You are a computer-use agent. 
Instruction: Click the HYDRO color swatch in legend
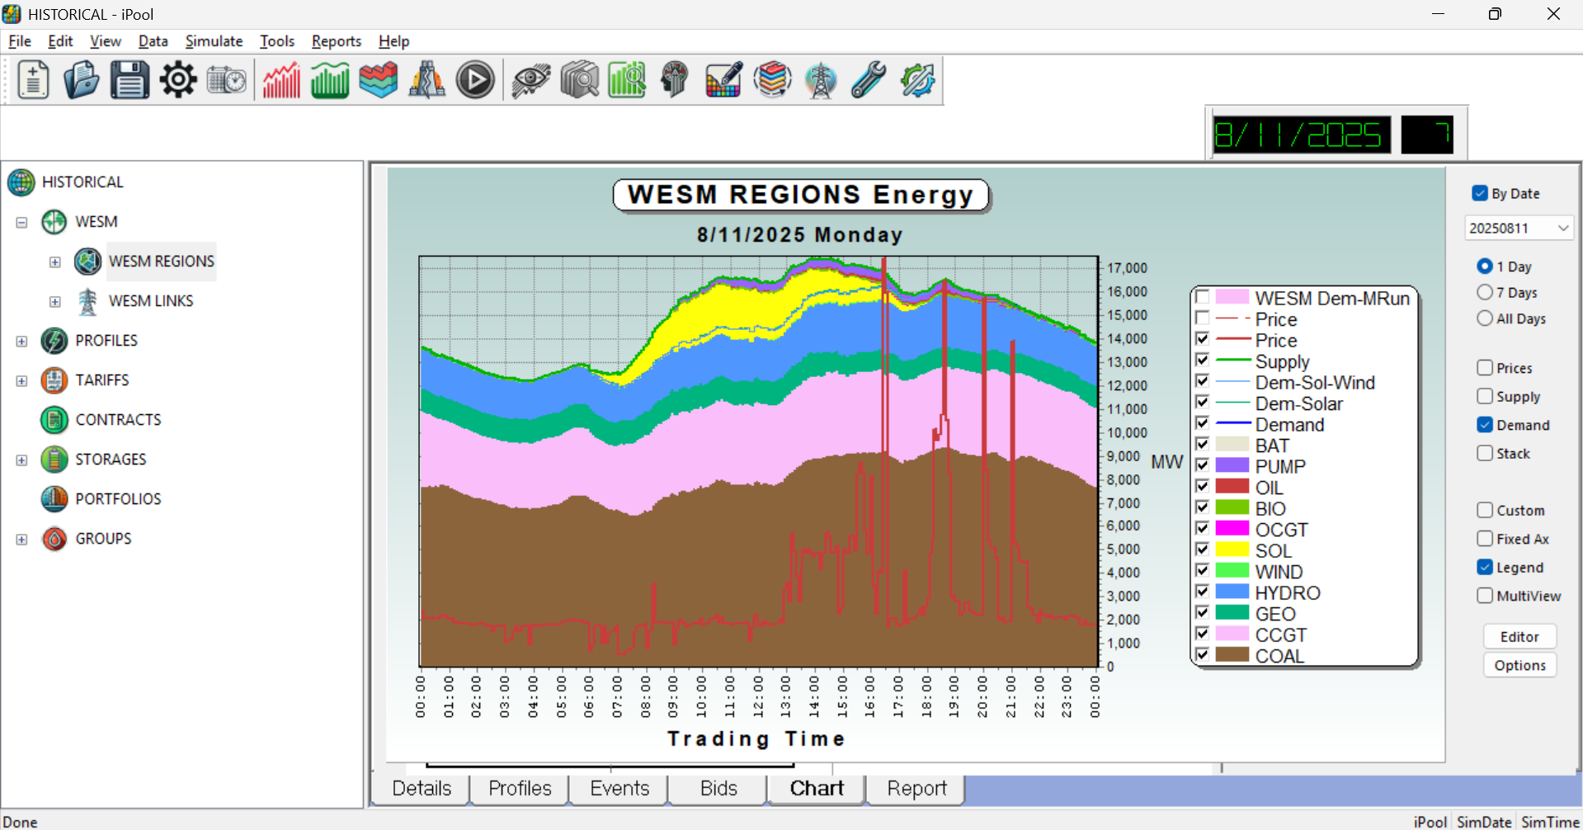1232,592
